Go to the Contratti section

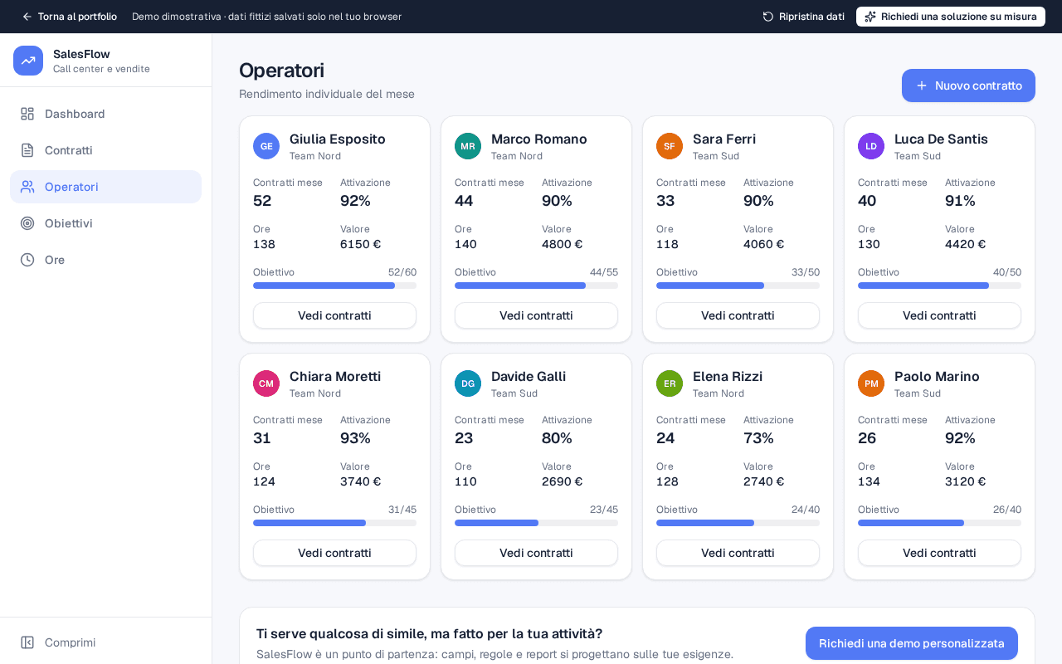click(105, 150)
